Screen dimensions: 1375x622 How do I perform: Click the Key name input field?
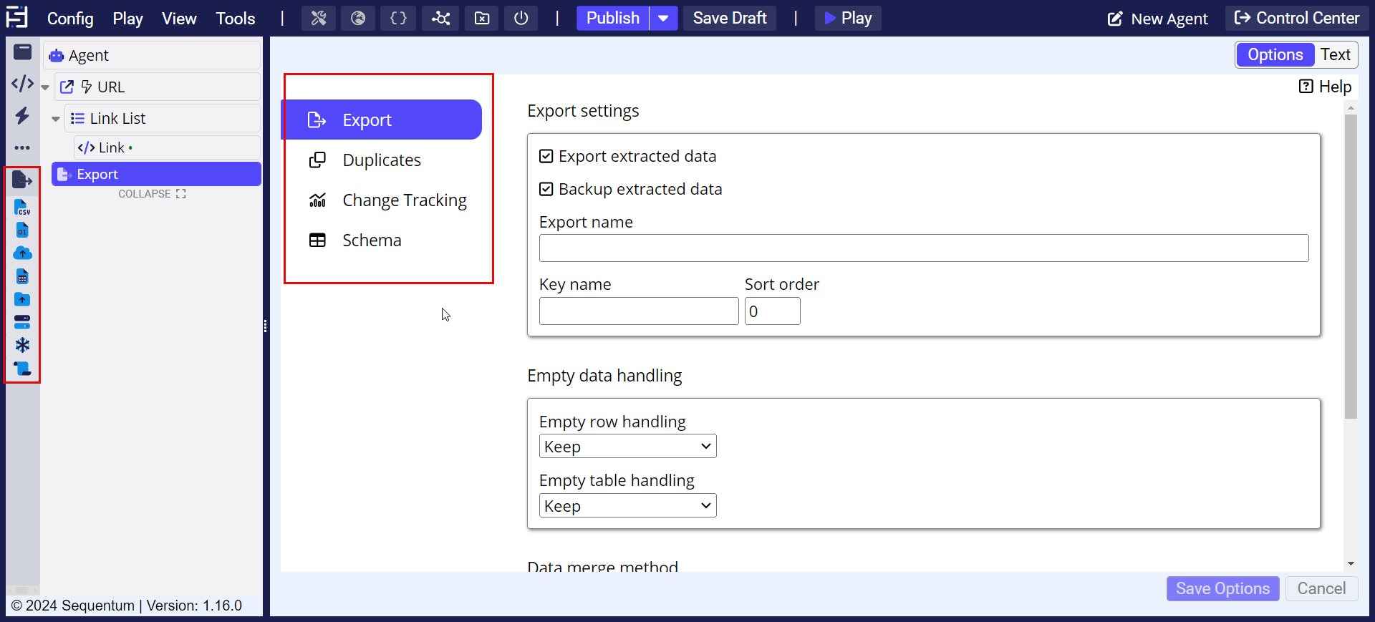(639, 311)
